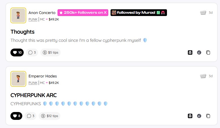Open Emperor Hades's pixel avatar
Viewport: 220px width, 128px height.
tap(18, 79)
